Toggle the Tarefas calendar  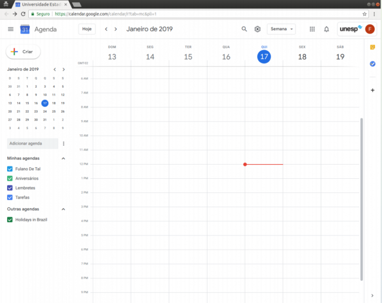10,197
